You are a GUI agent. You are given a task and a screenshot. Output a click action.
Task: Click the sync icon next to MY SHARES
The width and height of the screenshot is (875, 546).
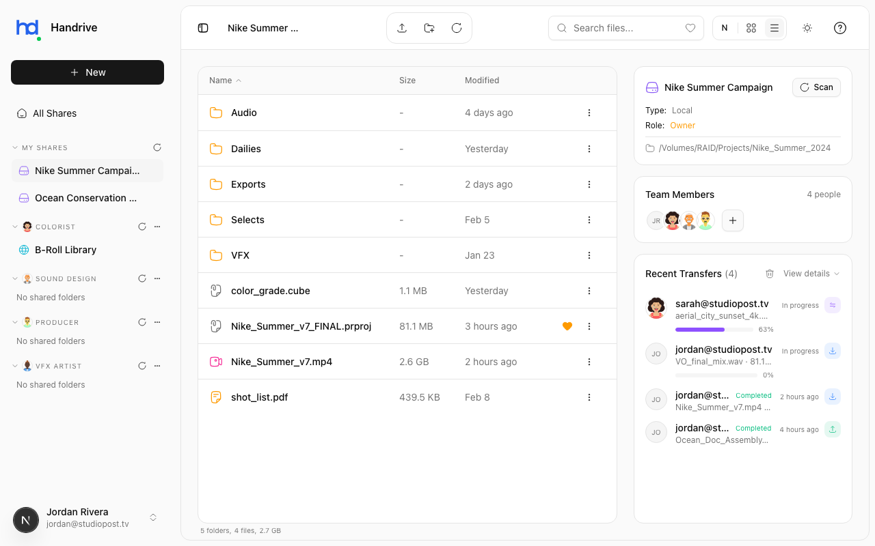coord(157,147)
